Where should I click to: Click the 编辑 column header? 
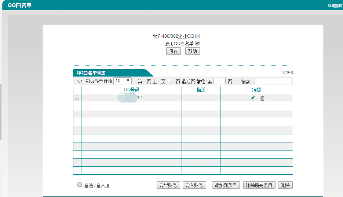click(256, 90)
